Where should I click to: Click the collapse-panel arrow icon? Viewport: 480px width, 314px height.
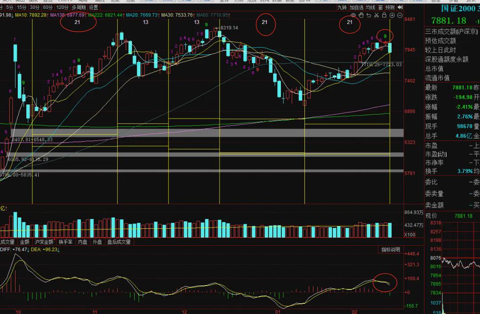tap(400, 8)
